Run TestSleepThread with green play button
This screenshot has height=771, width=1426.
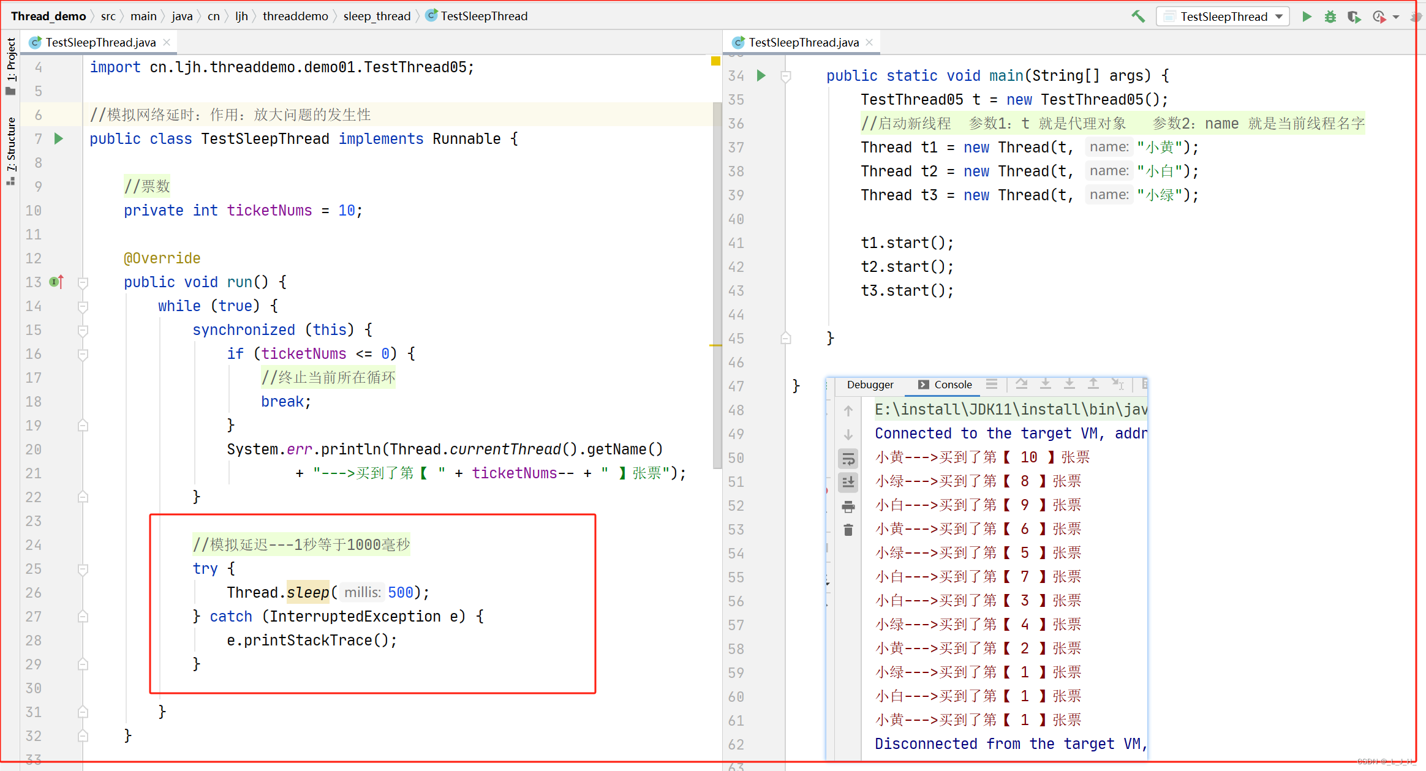click(x=1307, y=17)
